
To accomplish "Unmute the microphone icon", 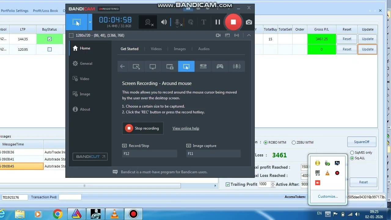I will coord(177,22).
